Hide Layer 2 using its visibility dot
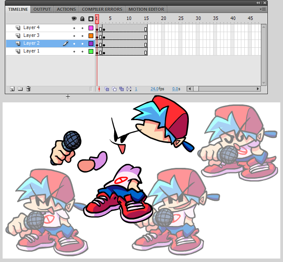283x262 pixels. (74, 44)
